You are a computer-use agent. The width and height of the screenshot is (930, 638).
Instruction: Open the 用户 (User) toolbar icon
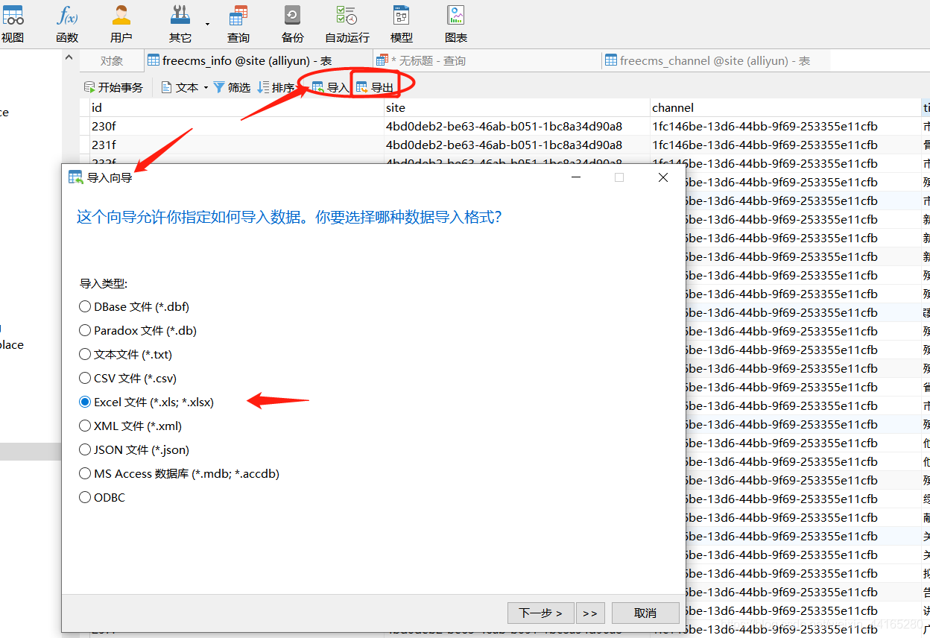point(121,23)
